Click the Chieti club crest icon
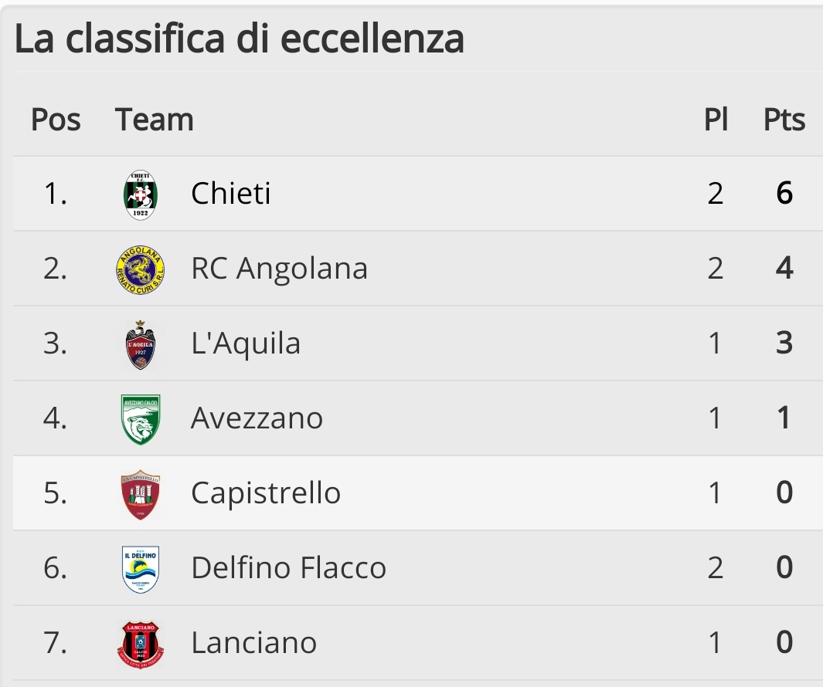This screenshot has height=687, width=823. [140, 195]
